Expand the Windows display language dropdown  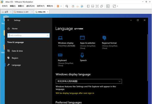click(x=89, y=81)
